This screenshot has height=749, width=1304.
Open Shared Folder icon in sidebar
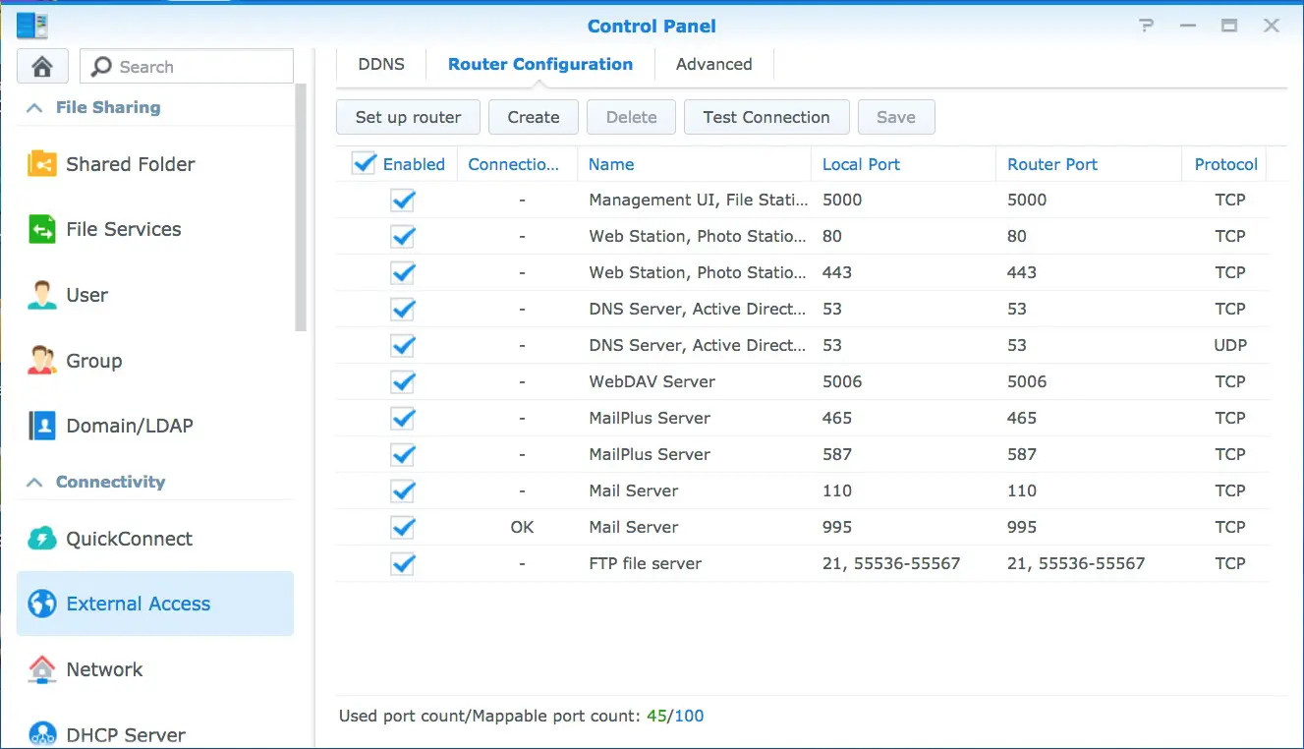click(x=42, y=164)
